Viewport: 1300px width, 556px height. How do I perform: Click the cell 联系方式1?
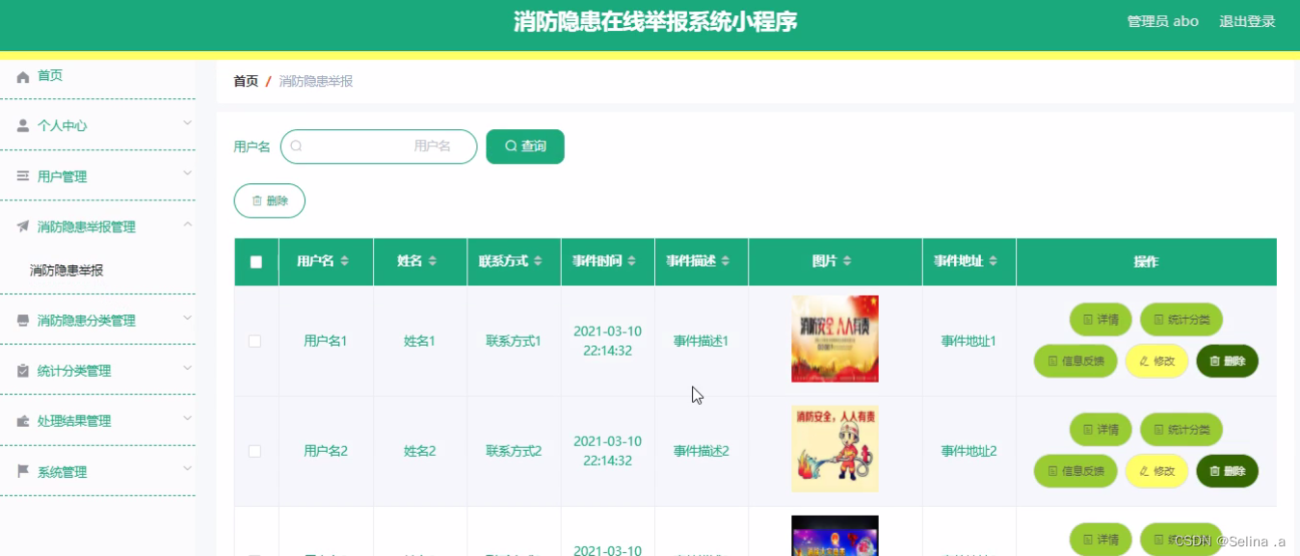(x=514, y=341)
